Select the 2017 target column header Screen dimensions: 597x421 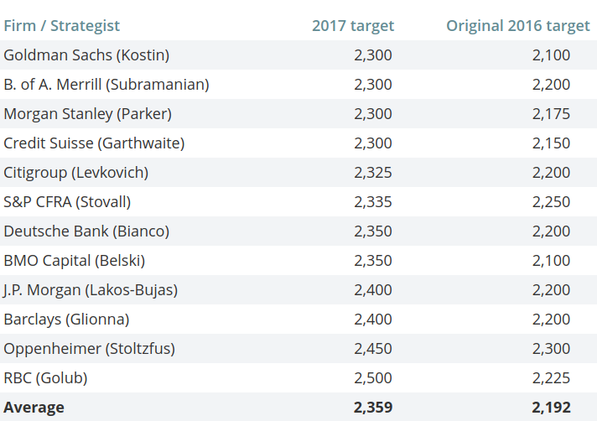pyautogui.click(x=352, y=26)
